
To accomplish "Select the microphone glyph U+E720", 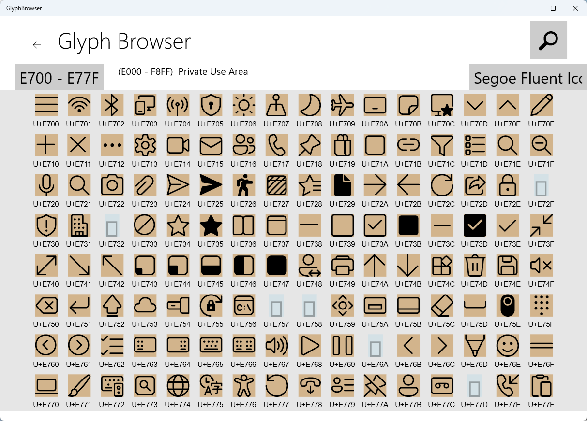I will click(x=46, y=185).
